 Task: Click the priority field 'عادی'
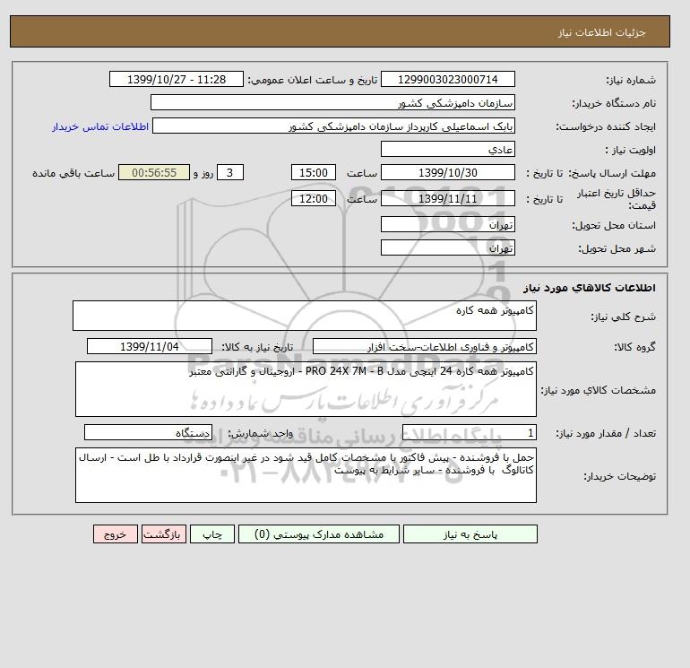tap(447, 149)
